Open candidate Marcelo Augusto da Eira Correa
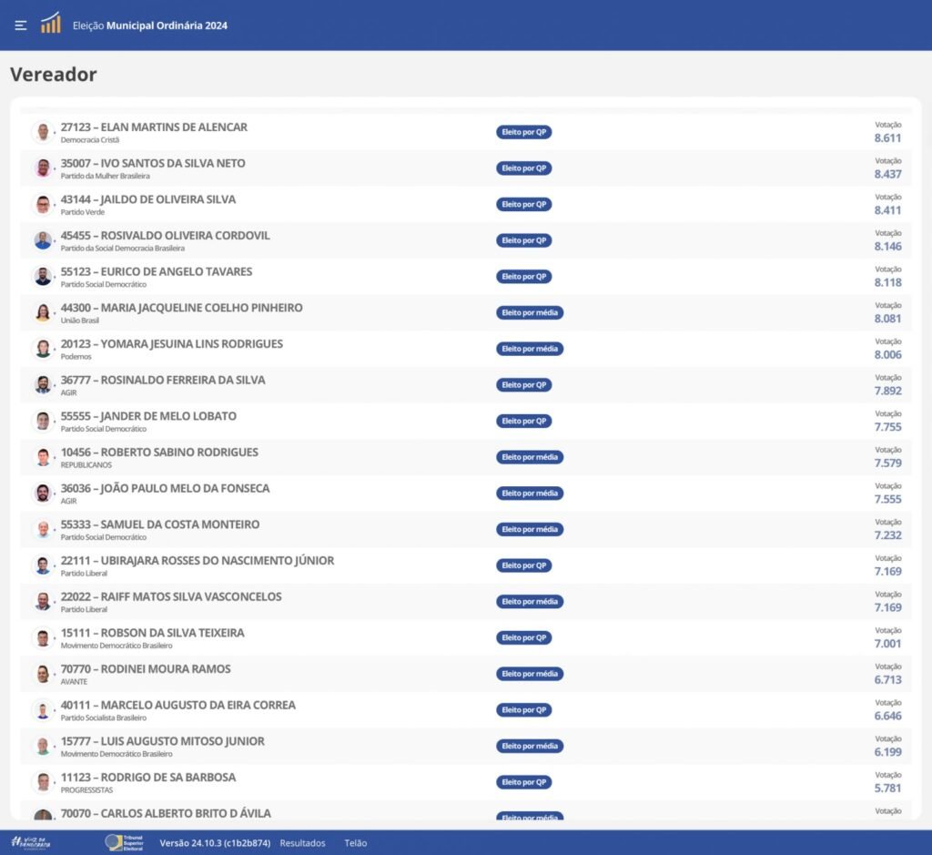932x855 pixels. tap(177, 705)
